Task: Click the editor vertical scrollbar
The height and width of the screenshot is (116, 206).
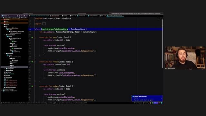Action: (x=163, y=43)
